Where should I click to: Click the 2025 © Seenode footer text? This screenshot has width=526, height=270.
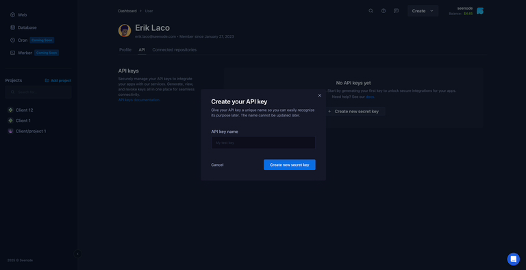tap(20, 260)
